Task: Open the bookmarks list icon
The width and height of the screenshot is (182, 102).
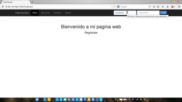Action: pyautogui.click(x=158, y=7)
